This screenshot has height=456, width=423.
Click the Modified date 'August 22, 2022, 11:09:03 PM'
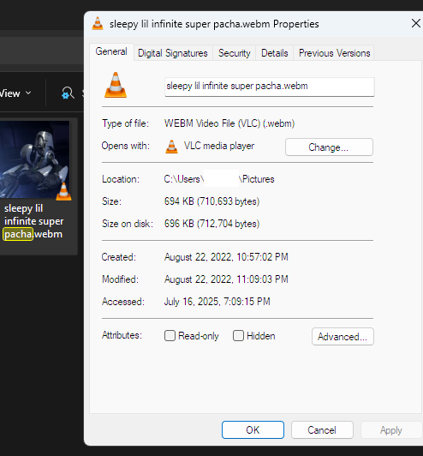click(x=226, y=279)
